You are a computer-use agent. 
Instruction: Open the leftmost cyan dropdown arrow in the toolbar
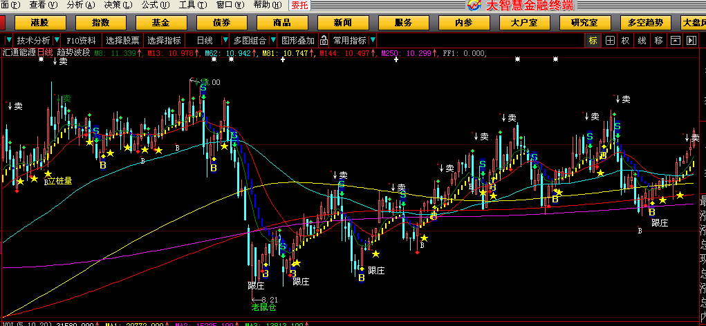[x=8, y=41]
